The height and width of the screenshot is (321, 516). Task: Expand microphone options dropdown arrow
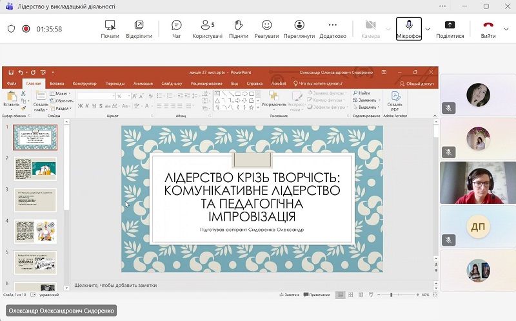coord(428,29)
